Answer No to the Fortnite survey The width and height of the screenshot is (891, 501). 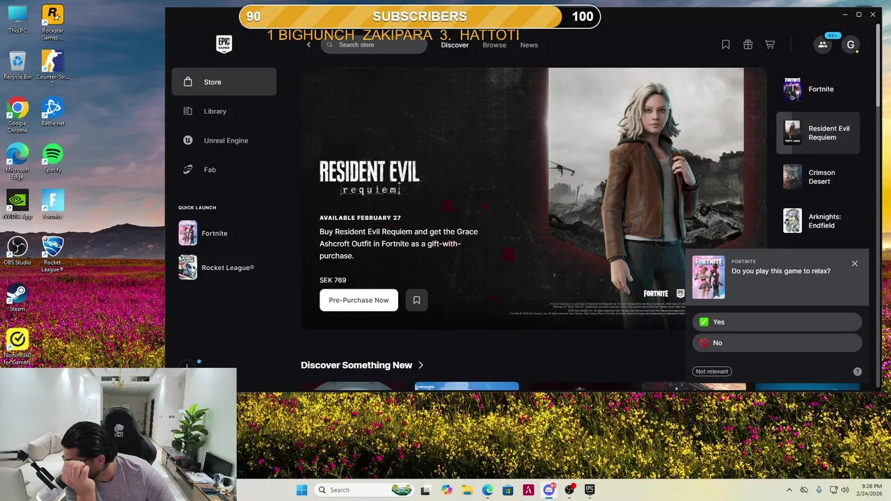click(777, 342)
